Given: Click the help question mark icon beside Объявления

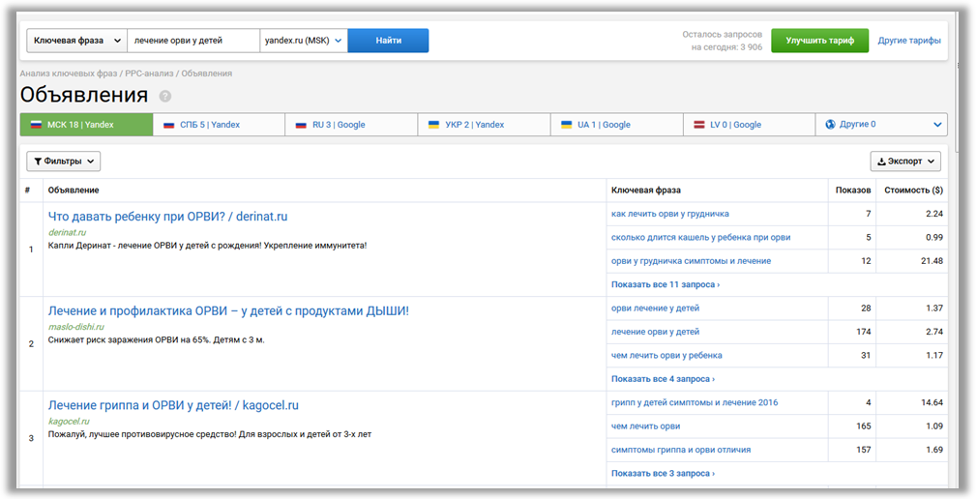Looking at the screenshot, I should (164, 97).
